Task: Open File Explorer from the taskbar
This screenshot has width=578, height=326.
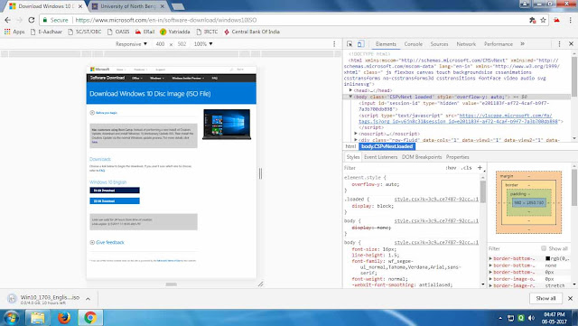Action: tap(38, 317)
